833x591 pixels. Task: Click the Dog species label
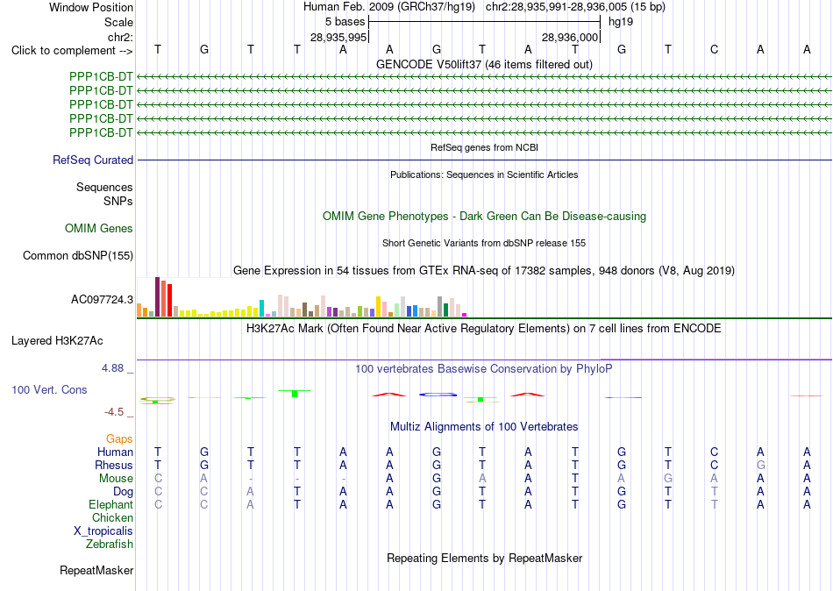click(x=123, y=492)
